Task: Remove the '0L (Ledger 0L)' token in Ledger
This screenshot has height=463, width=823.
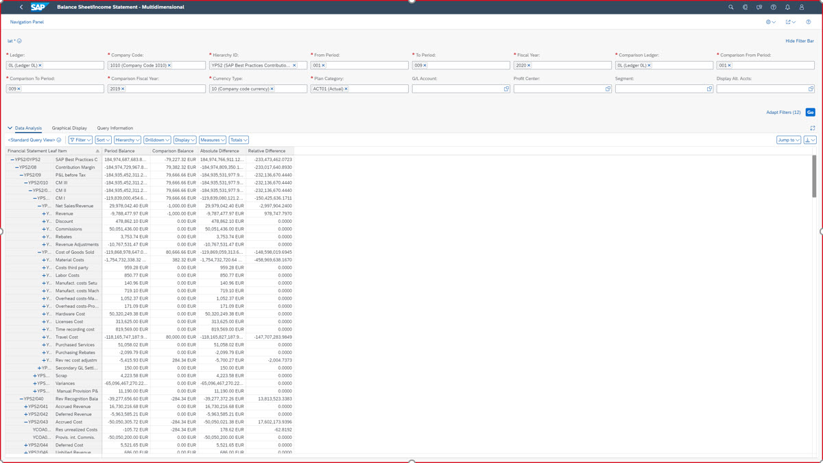Action: pyautogui.click(x=40, y=65)
